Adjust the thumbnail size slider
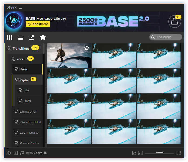 click(160, 153)
